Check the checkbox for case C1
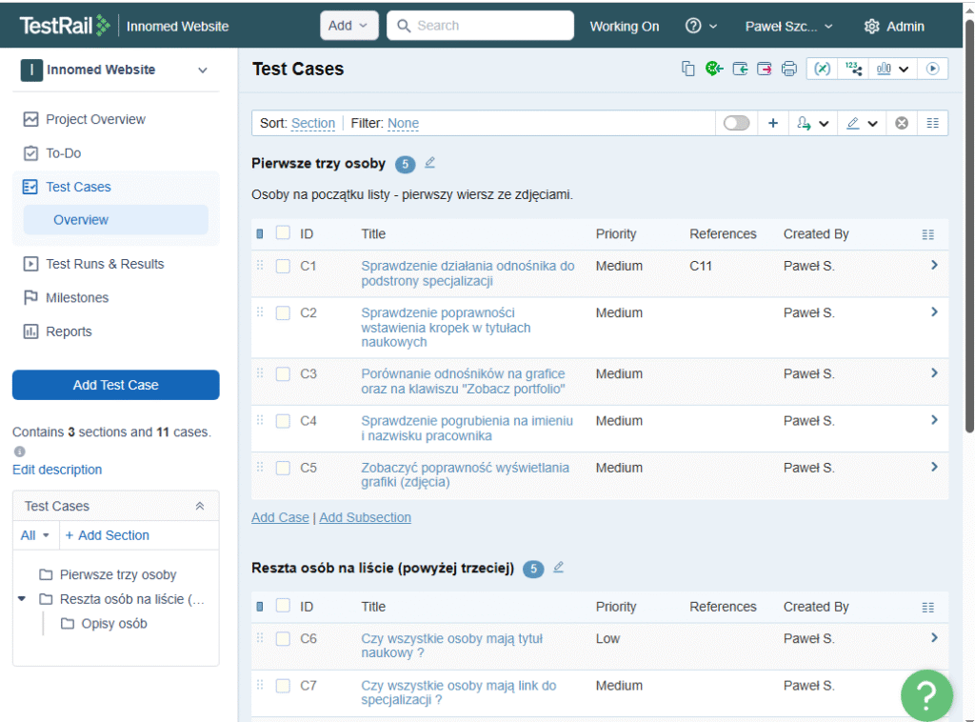This screenshot has height=722, width=975. pyautogui.click(x=283, y=267)
